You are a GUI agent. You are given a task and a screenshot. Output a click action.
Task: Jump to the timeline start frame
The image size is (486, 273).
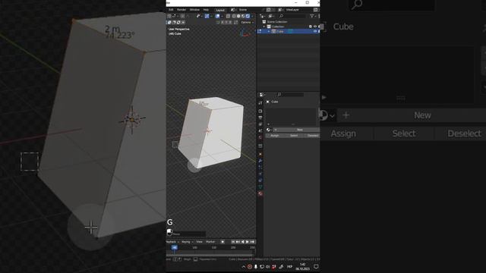(233, 242)
